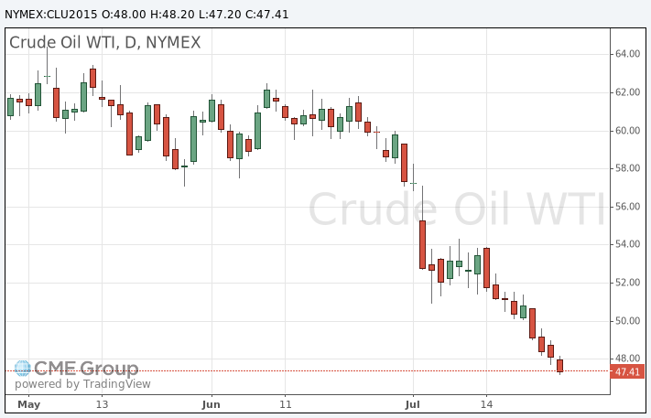Select the May label on date axis
The width and height of the screenshot is (651, 418).
tap(29, 403)
